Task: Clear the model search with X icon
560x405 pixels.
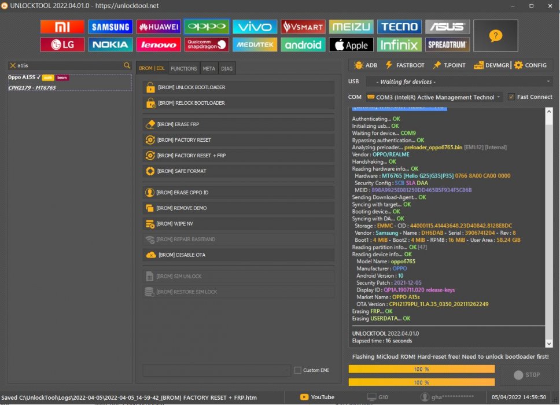Action: coord(13,65)
